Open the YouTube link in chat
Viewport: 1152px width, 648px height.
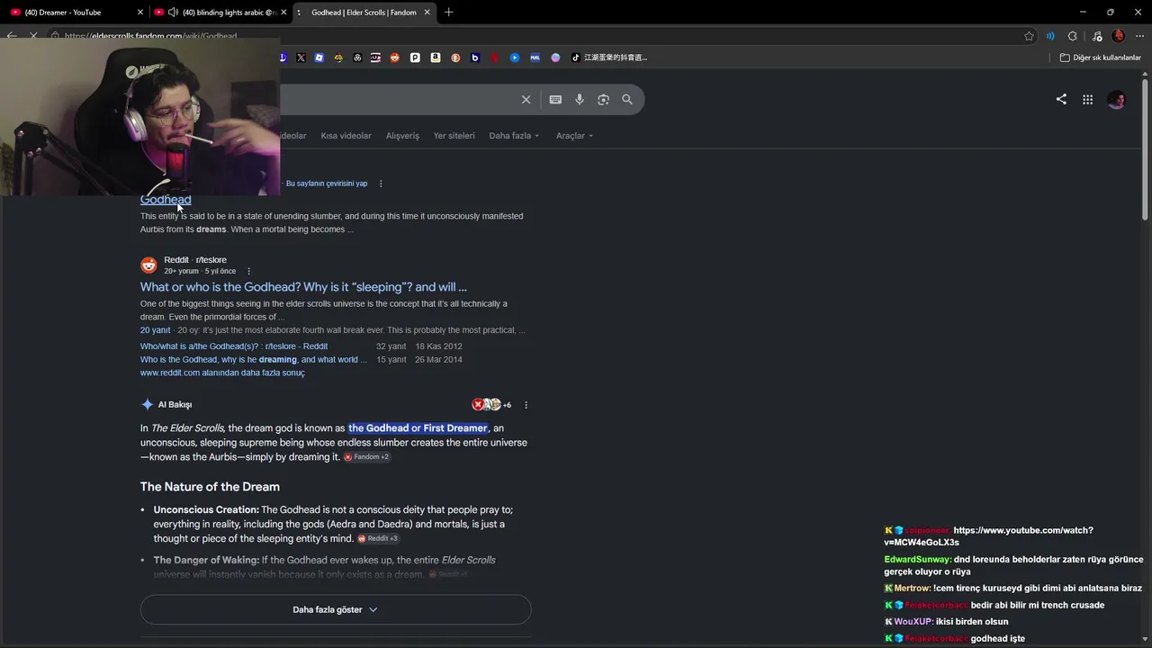click(988, 536)
